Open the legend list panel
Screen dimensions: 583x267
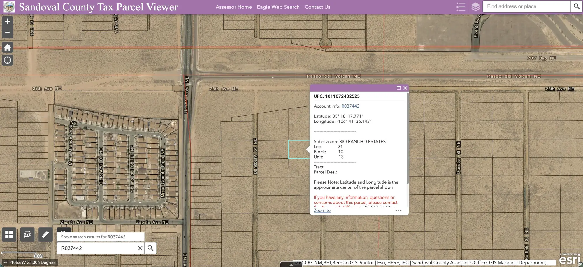tap(461, 7)
